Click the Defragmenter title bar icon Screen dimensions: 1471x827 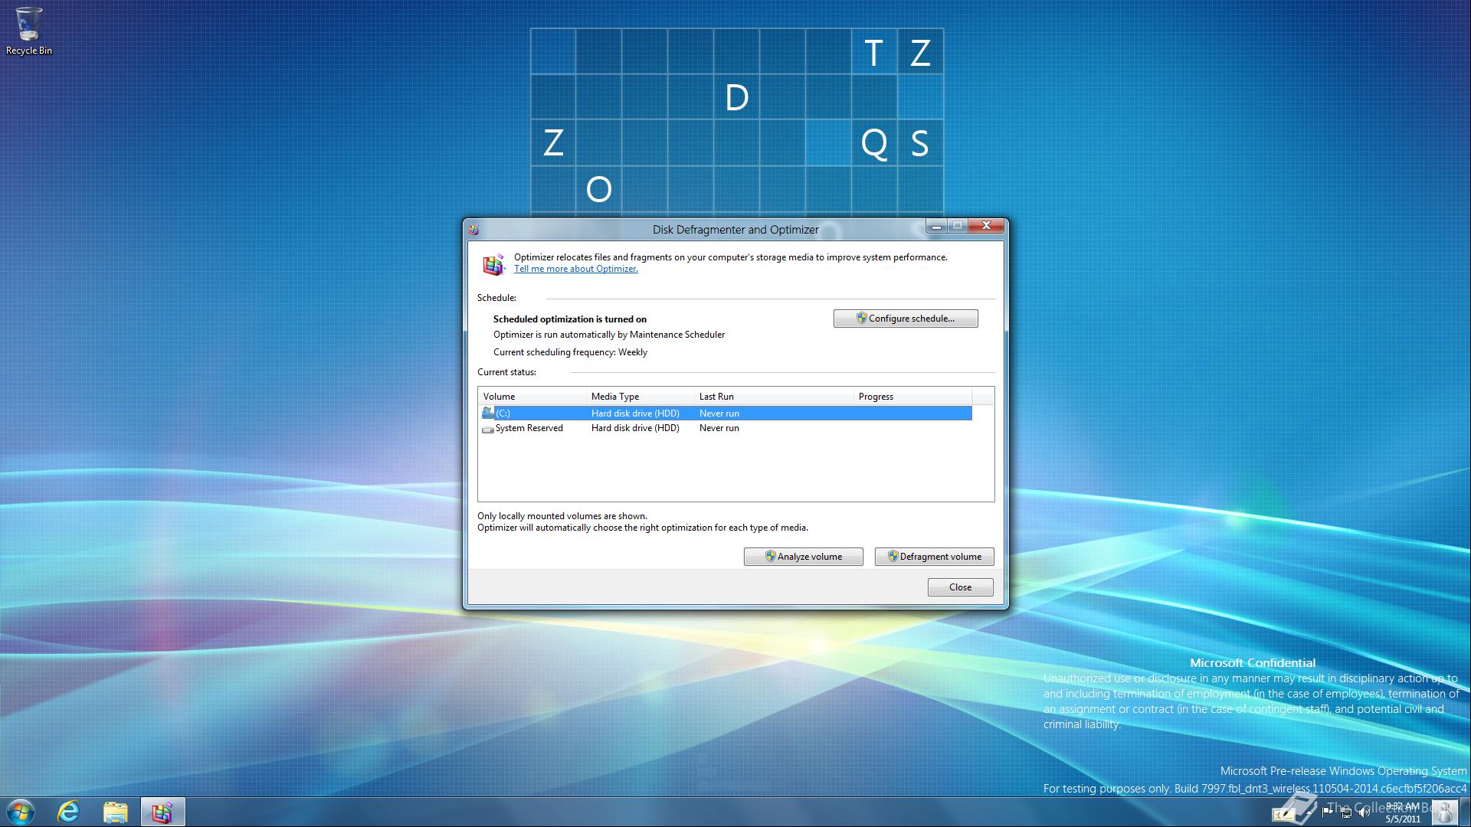(473, 229)
